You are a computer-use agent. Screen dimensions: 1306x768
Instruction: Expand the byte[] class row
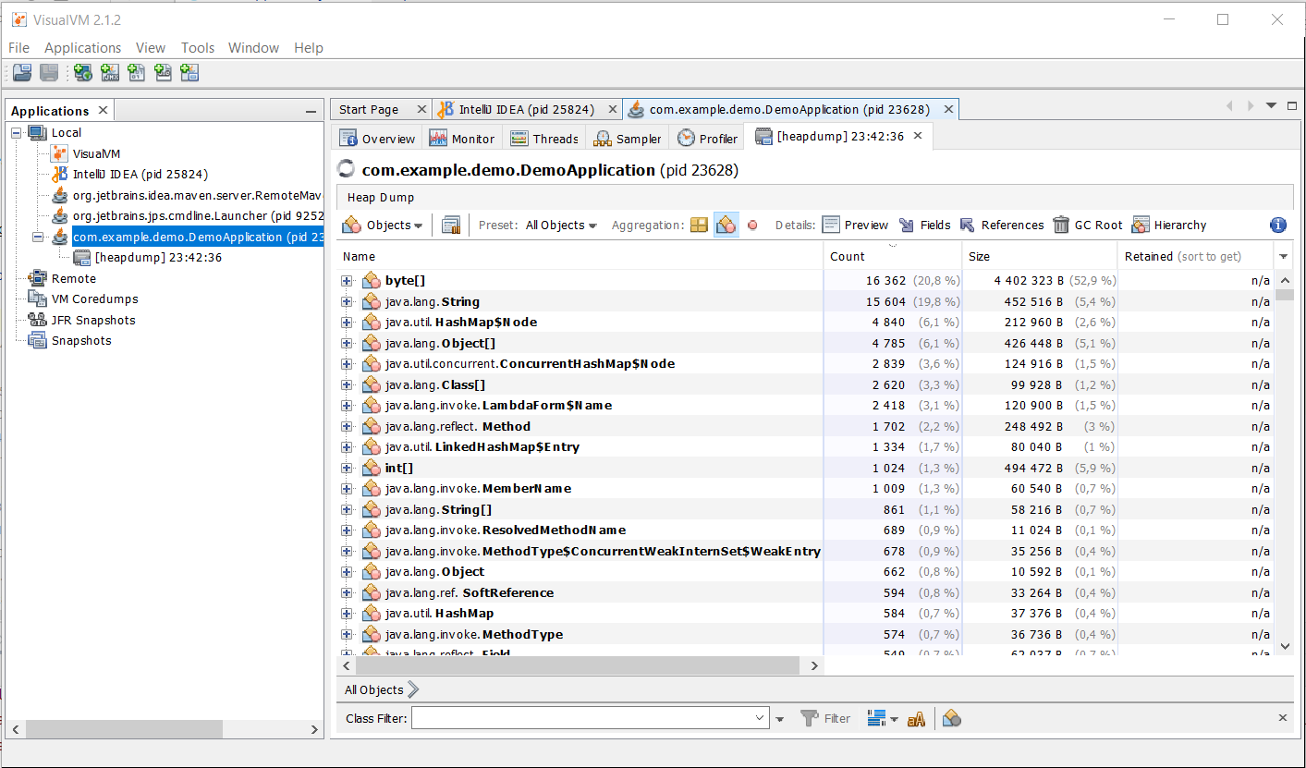(x=347, y=281)
